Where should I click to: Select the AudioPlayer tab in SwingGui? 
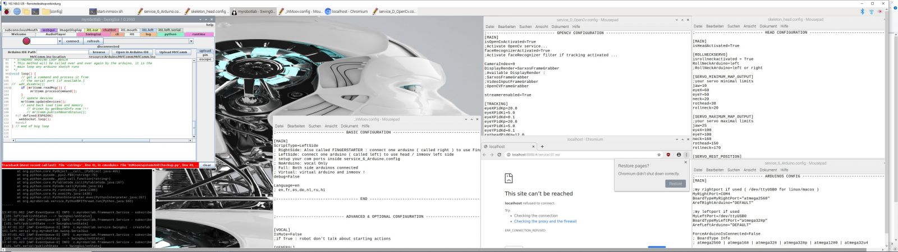pos(56,34)
